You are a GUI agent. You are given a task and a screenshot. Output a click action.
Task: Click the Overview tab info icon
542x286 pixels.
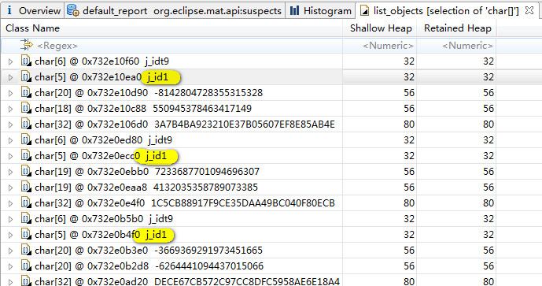(9, 10)
